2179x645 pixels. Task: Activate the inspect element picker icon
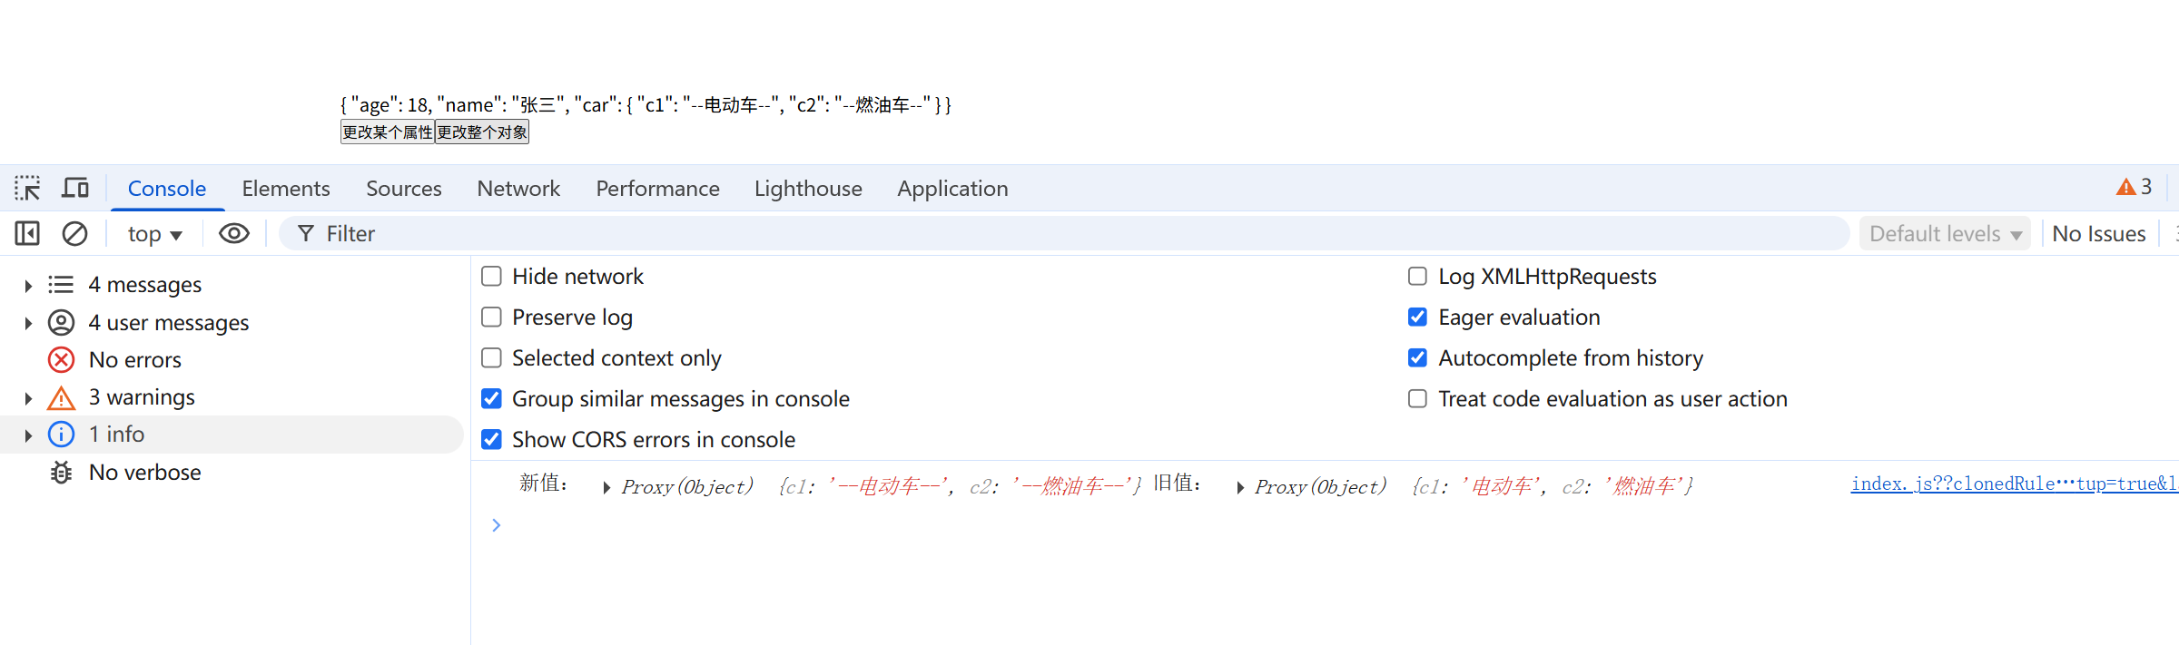[27, 189]
